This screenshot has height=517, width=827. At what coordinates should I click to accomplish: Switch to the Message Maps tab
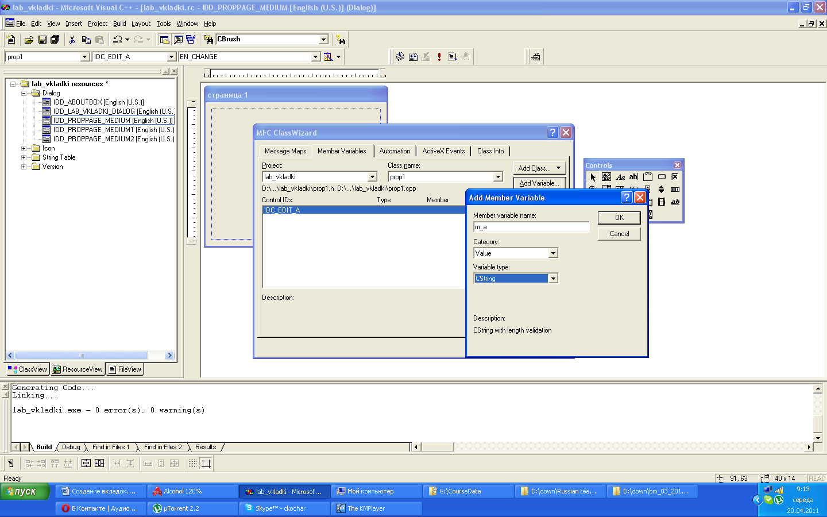coord(285,151)
